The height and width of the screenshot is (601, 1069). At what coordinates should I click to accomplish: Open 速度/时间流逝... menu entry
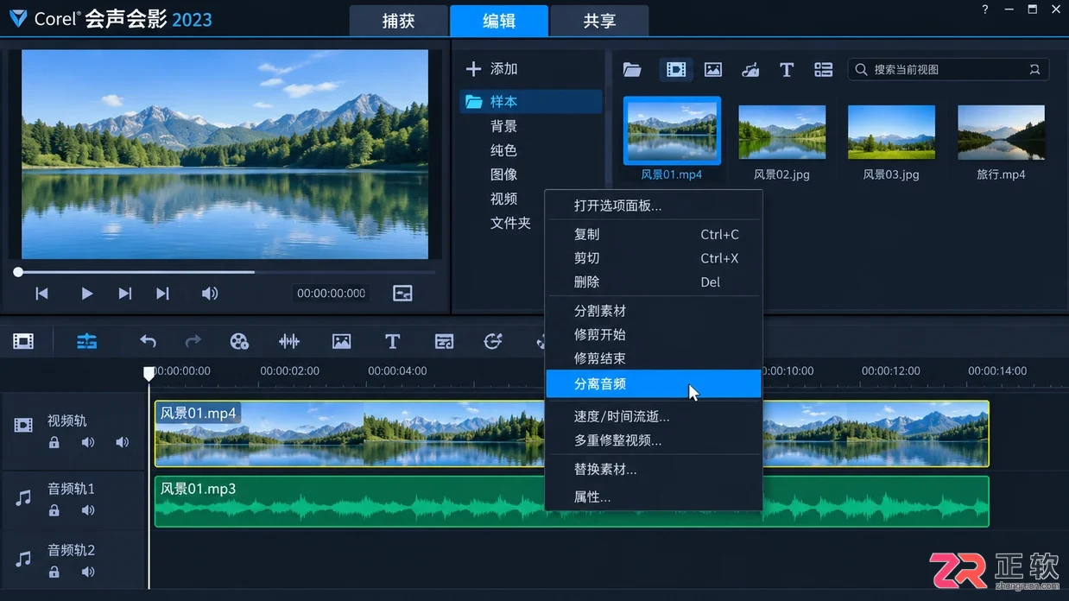pyautogui.click(x=654, y=416)
